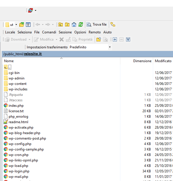Viewport: 173px width, 181px height.
Task: Click the Modifica button
Action: point(44,39)
